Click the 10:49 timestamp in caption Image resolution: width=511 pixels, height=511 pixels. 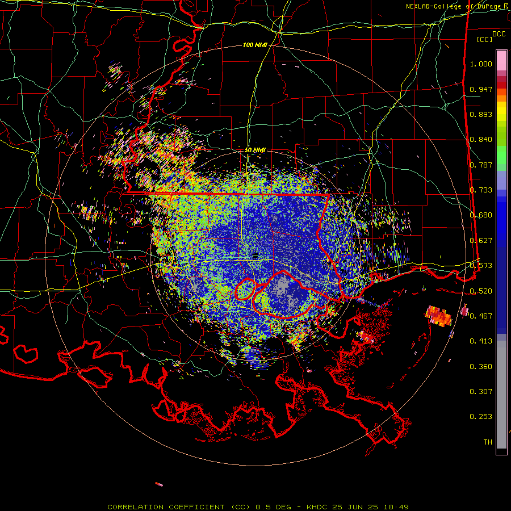[x=396, y=507]
